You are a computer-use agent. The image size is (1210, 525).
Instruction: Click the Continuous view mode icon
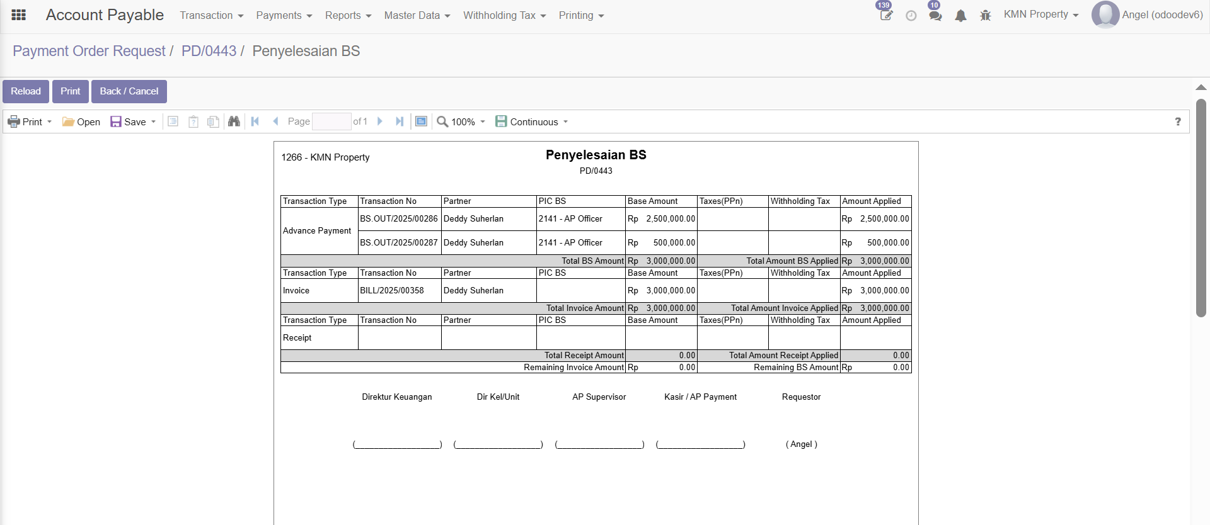tap(501, 121)
